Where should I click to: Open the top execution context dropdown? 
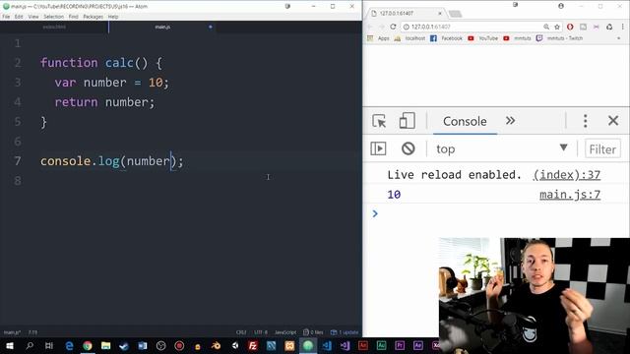pyautogui.click(x=502, y=148)
